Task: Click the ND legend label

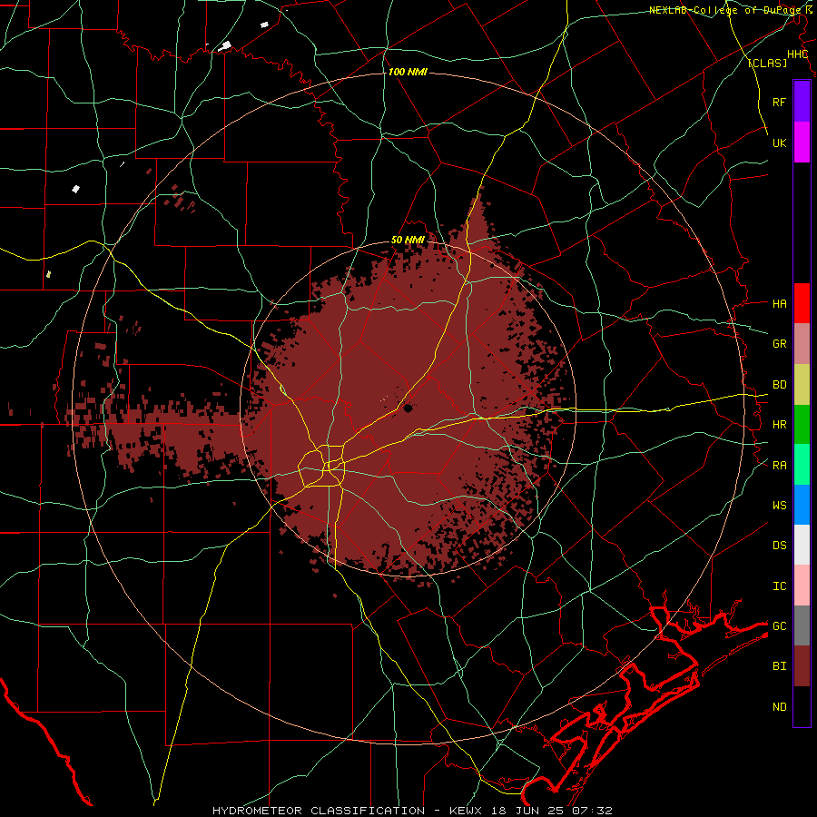Action: (780, 707)
